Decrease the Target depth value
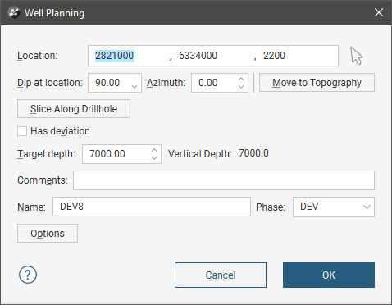The width and height of the screenshot is (392, 305). pyautogui.click(x=154, y=158)
